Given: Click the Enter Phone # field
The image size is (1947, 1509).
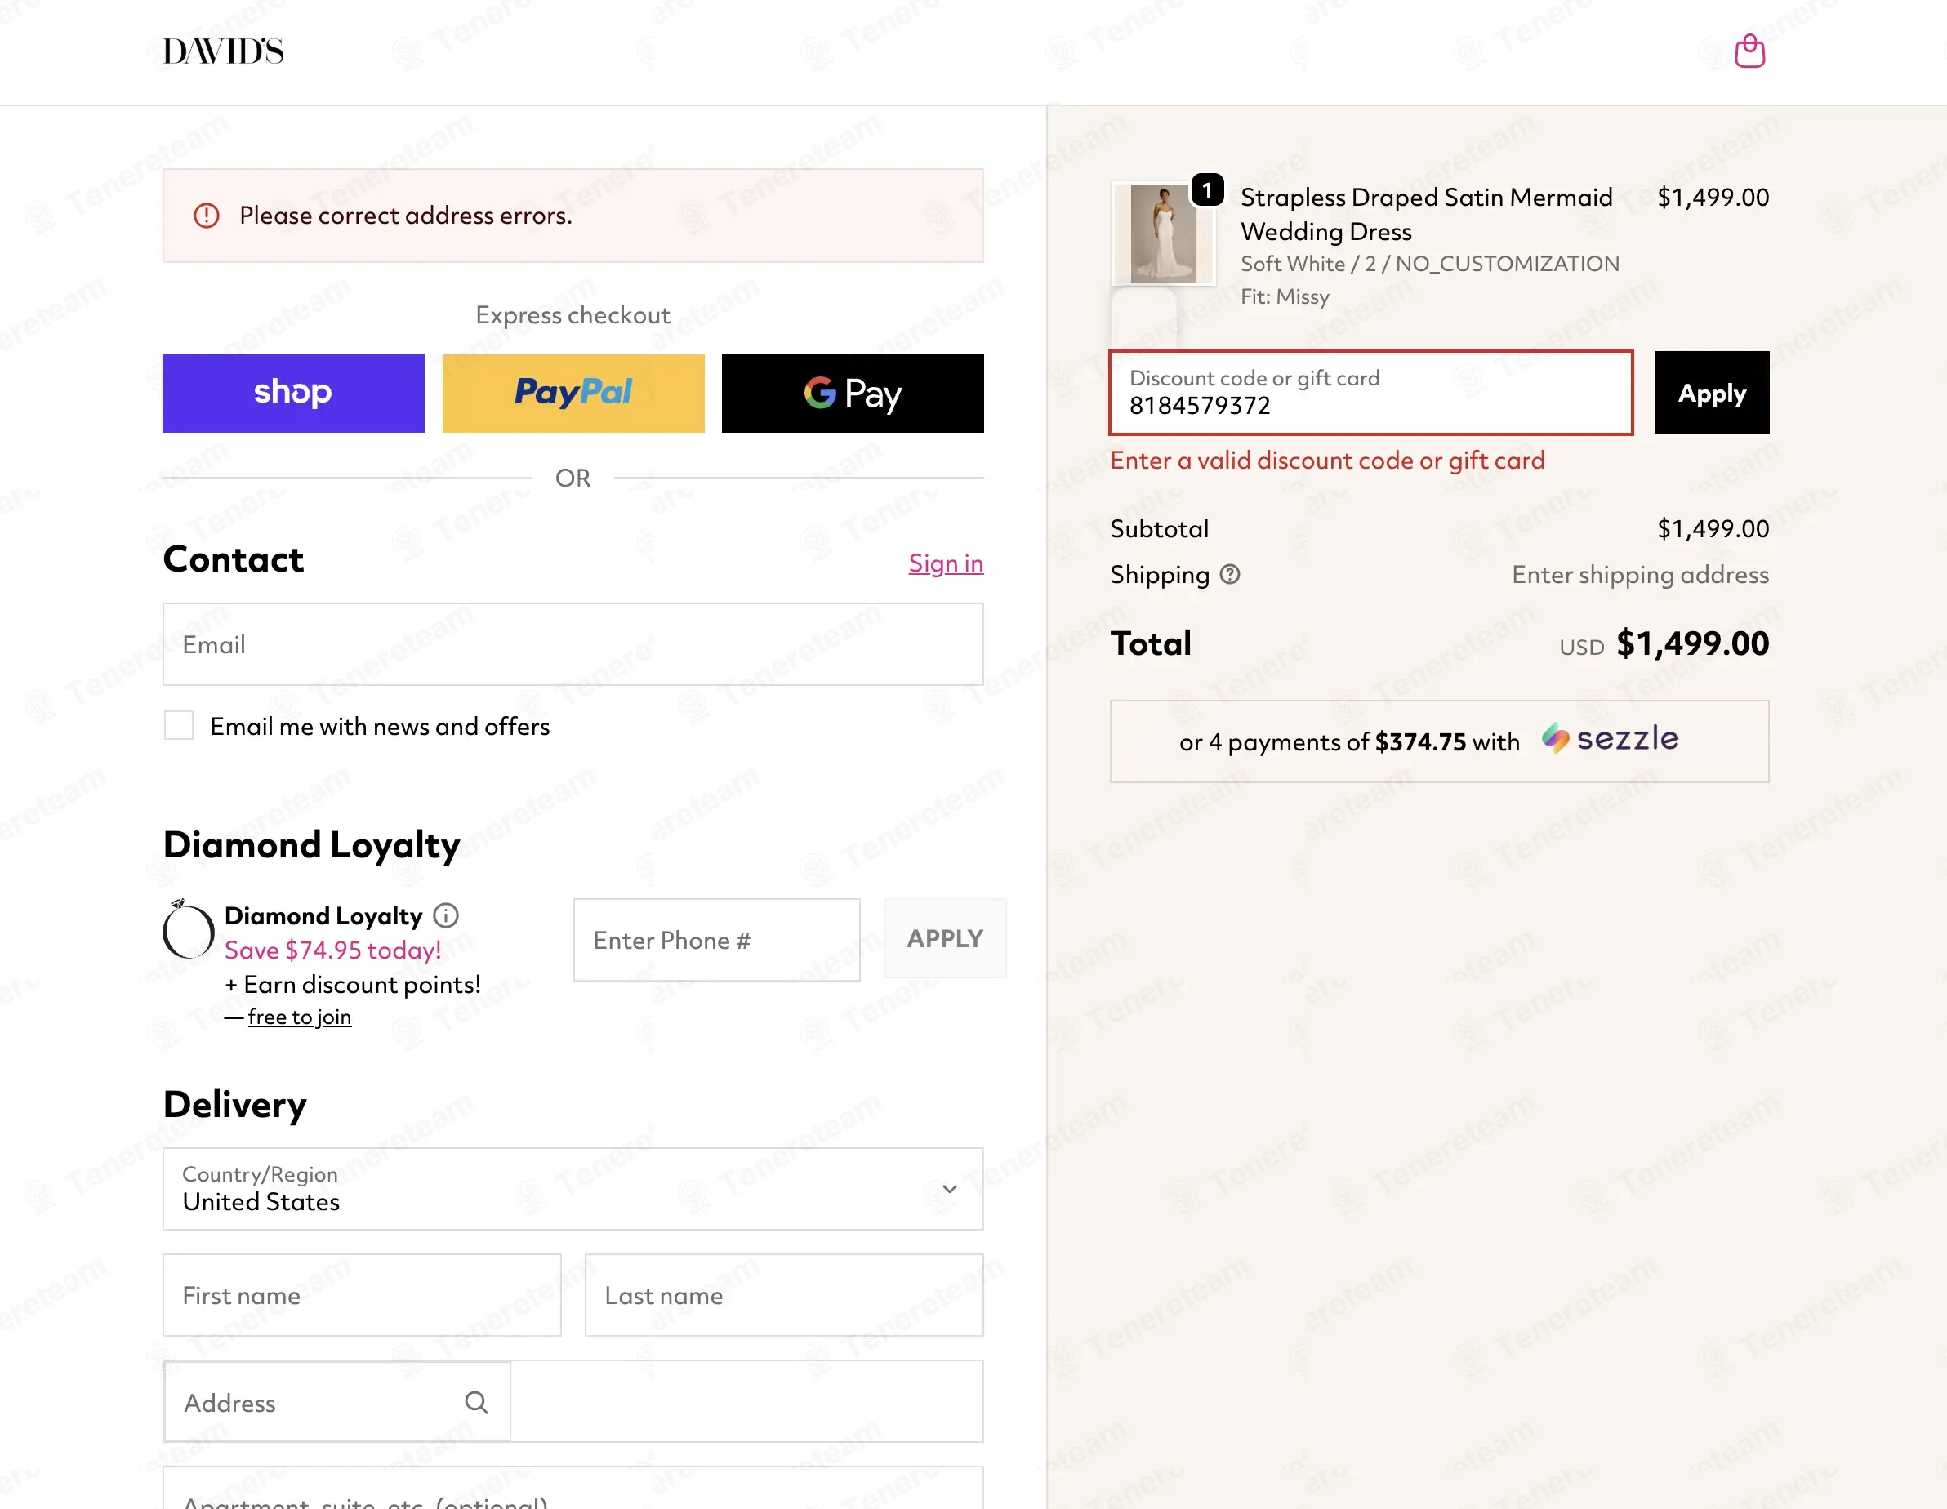Looking at the screenshot, I should (717, 939).
